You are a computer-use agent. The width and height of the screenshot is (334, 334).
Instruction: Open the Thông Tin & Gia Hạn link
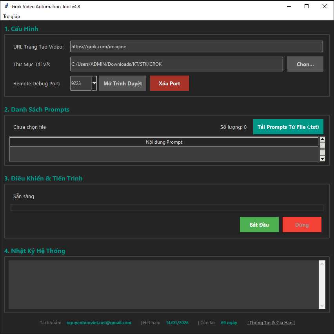(x=271, y=323)
